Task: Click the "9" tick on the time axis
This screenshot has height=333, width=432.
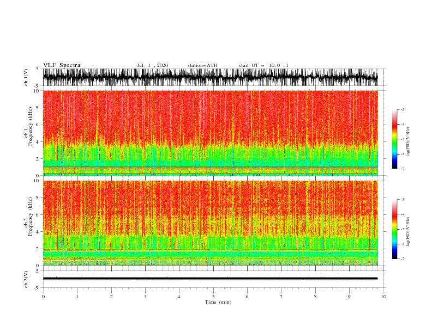Action: coord(349,297)
